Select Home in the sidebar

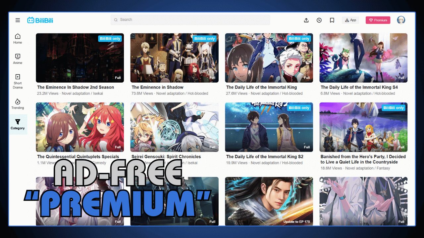(x=17, y=38)
